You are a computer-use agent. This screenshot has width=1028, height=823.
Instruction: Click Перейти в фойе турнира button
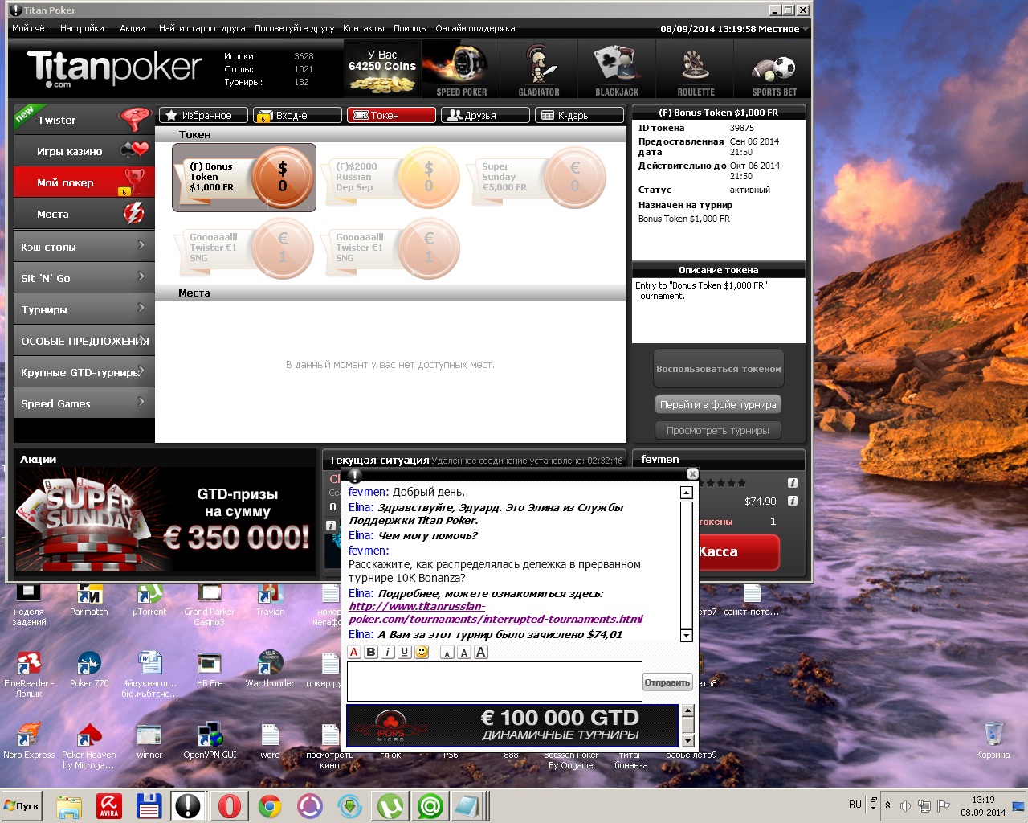(x=718, y=404)
